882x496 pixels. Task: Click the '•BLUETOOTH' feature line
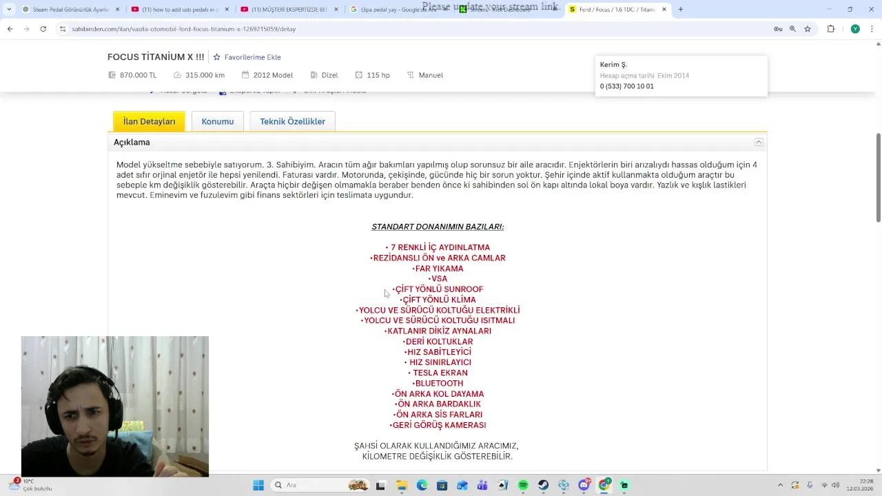click(438, 383)
